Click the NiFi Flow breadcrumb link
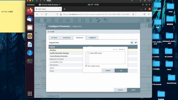Screen dimensions: 178x100 (39, 96)
